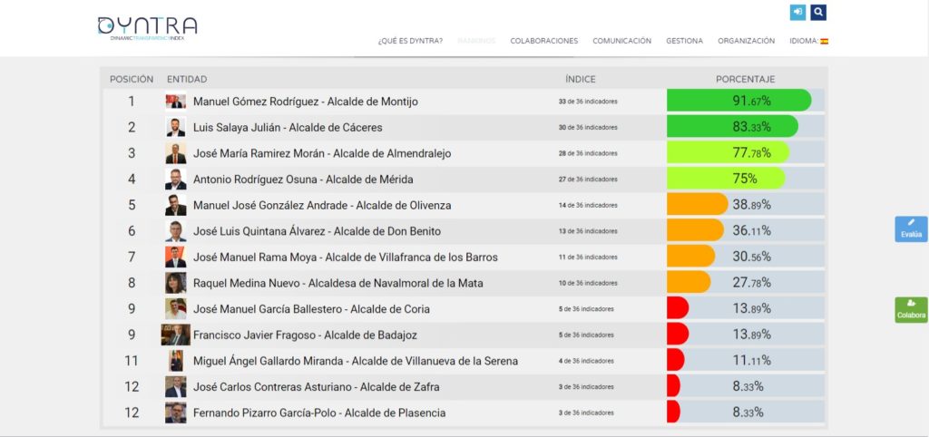
Task: Open the Rankings menu item
Action: coord(476,41)
